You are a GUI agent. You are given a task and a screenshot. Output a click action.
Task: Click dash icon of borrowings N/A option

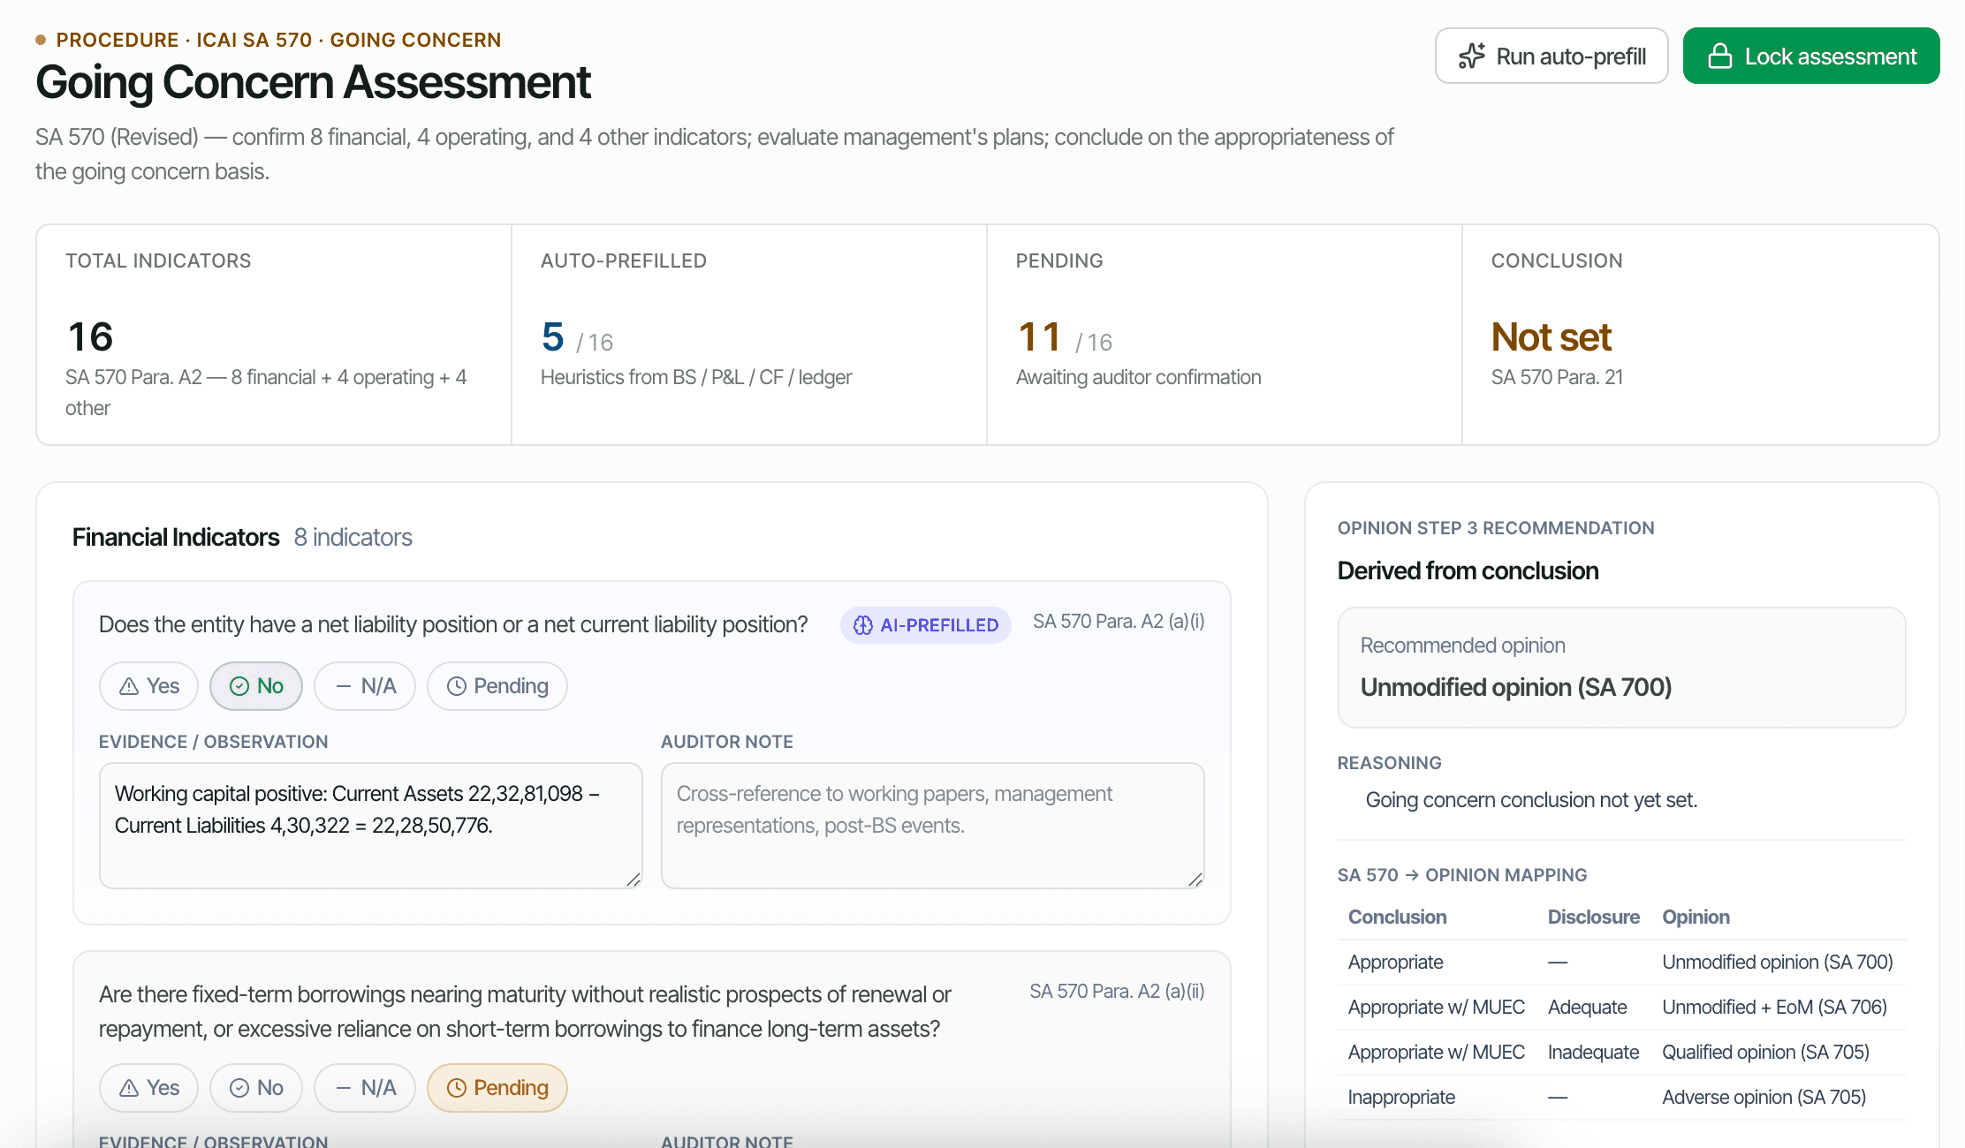pyautogui.click(x=344, y=1088)
